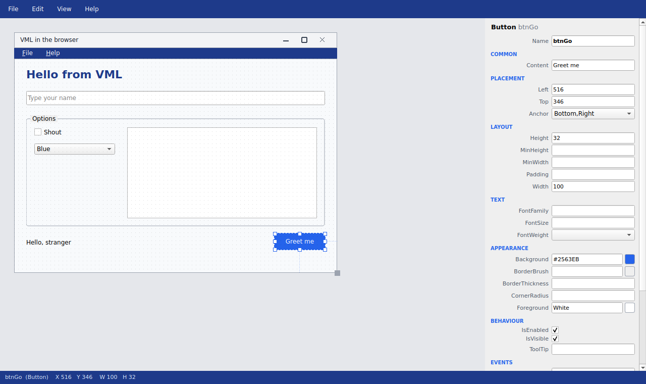Open the File menu in top bar
Viewport: 646px width, 384px height.
coord(13,9)
